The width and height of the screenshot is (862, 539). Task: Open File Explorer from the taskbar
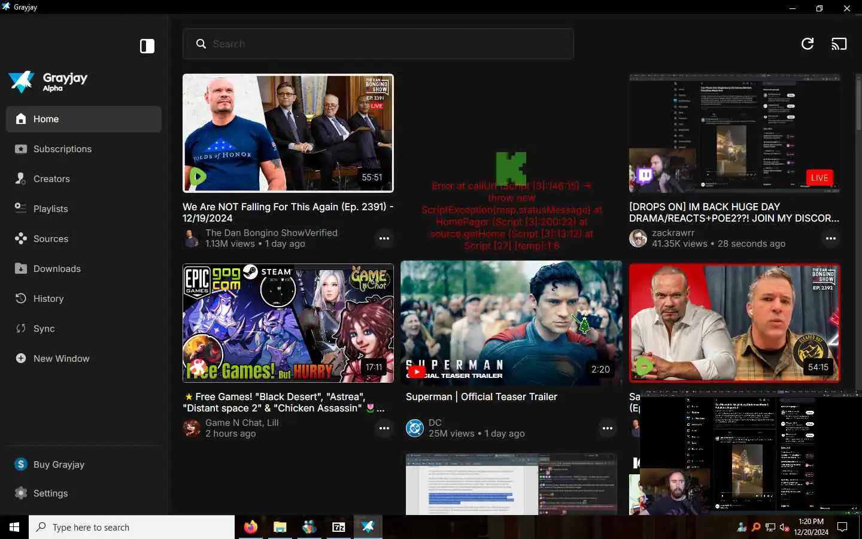(280, 527)
